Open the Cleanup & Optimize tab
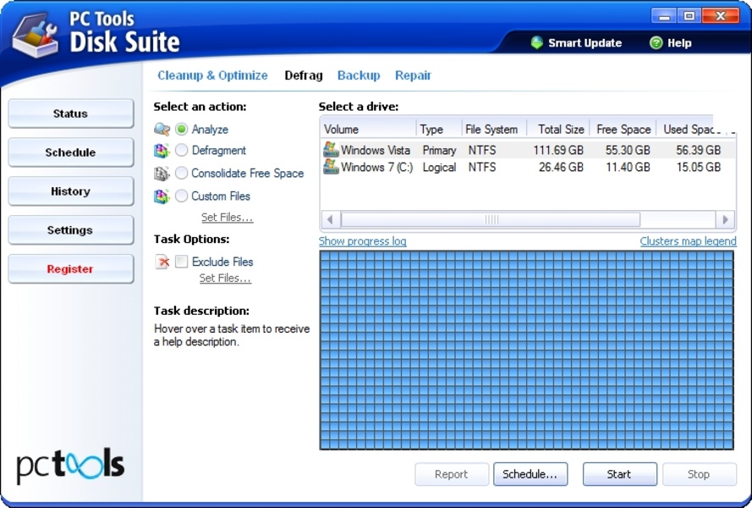The width and height of the screenshot is (752, 508). click(x=212, y=75)
